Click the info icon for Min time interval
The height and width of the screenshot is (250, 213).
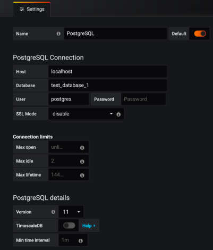(x=81, y=241)
